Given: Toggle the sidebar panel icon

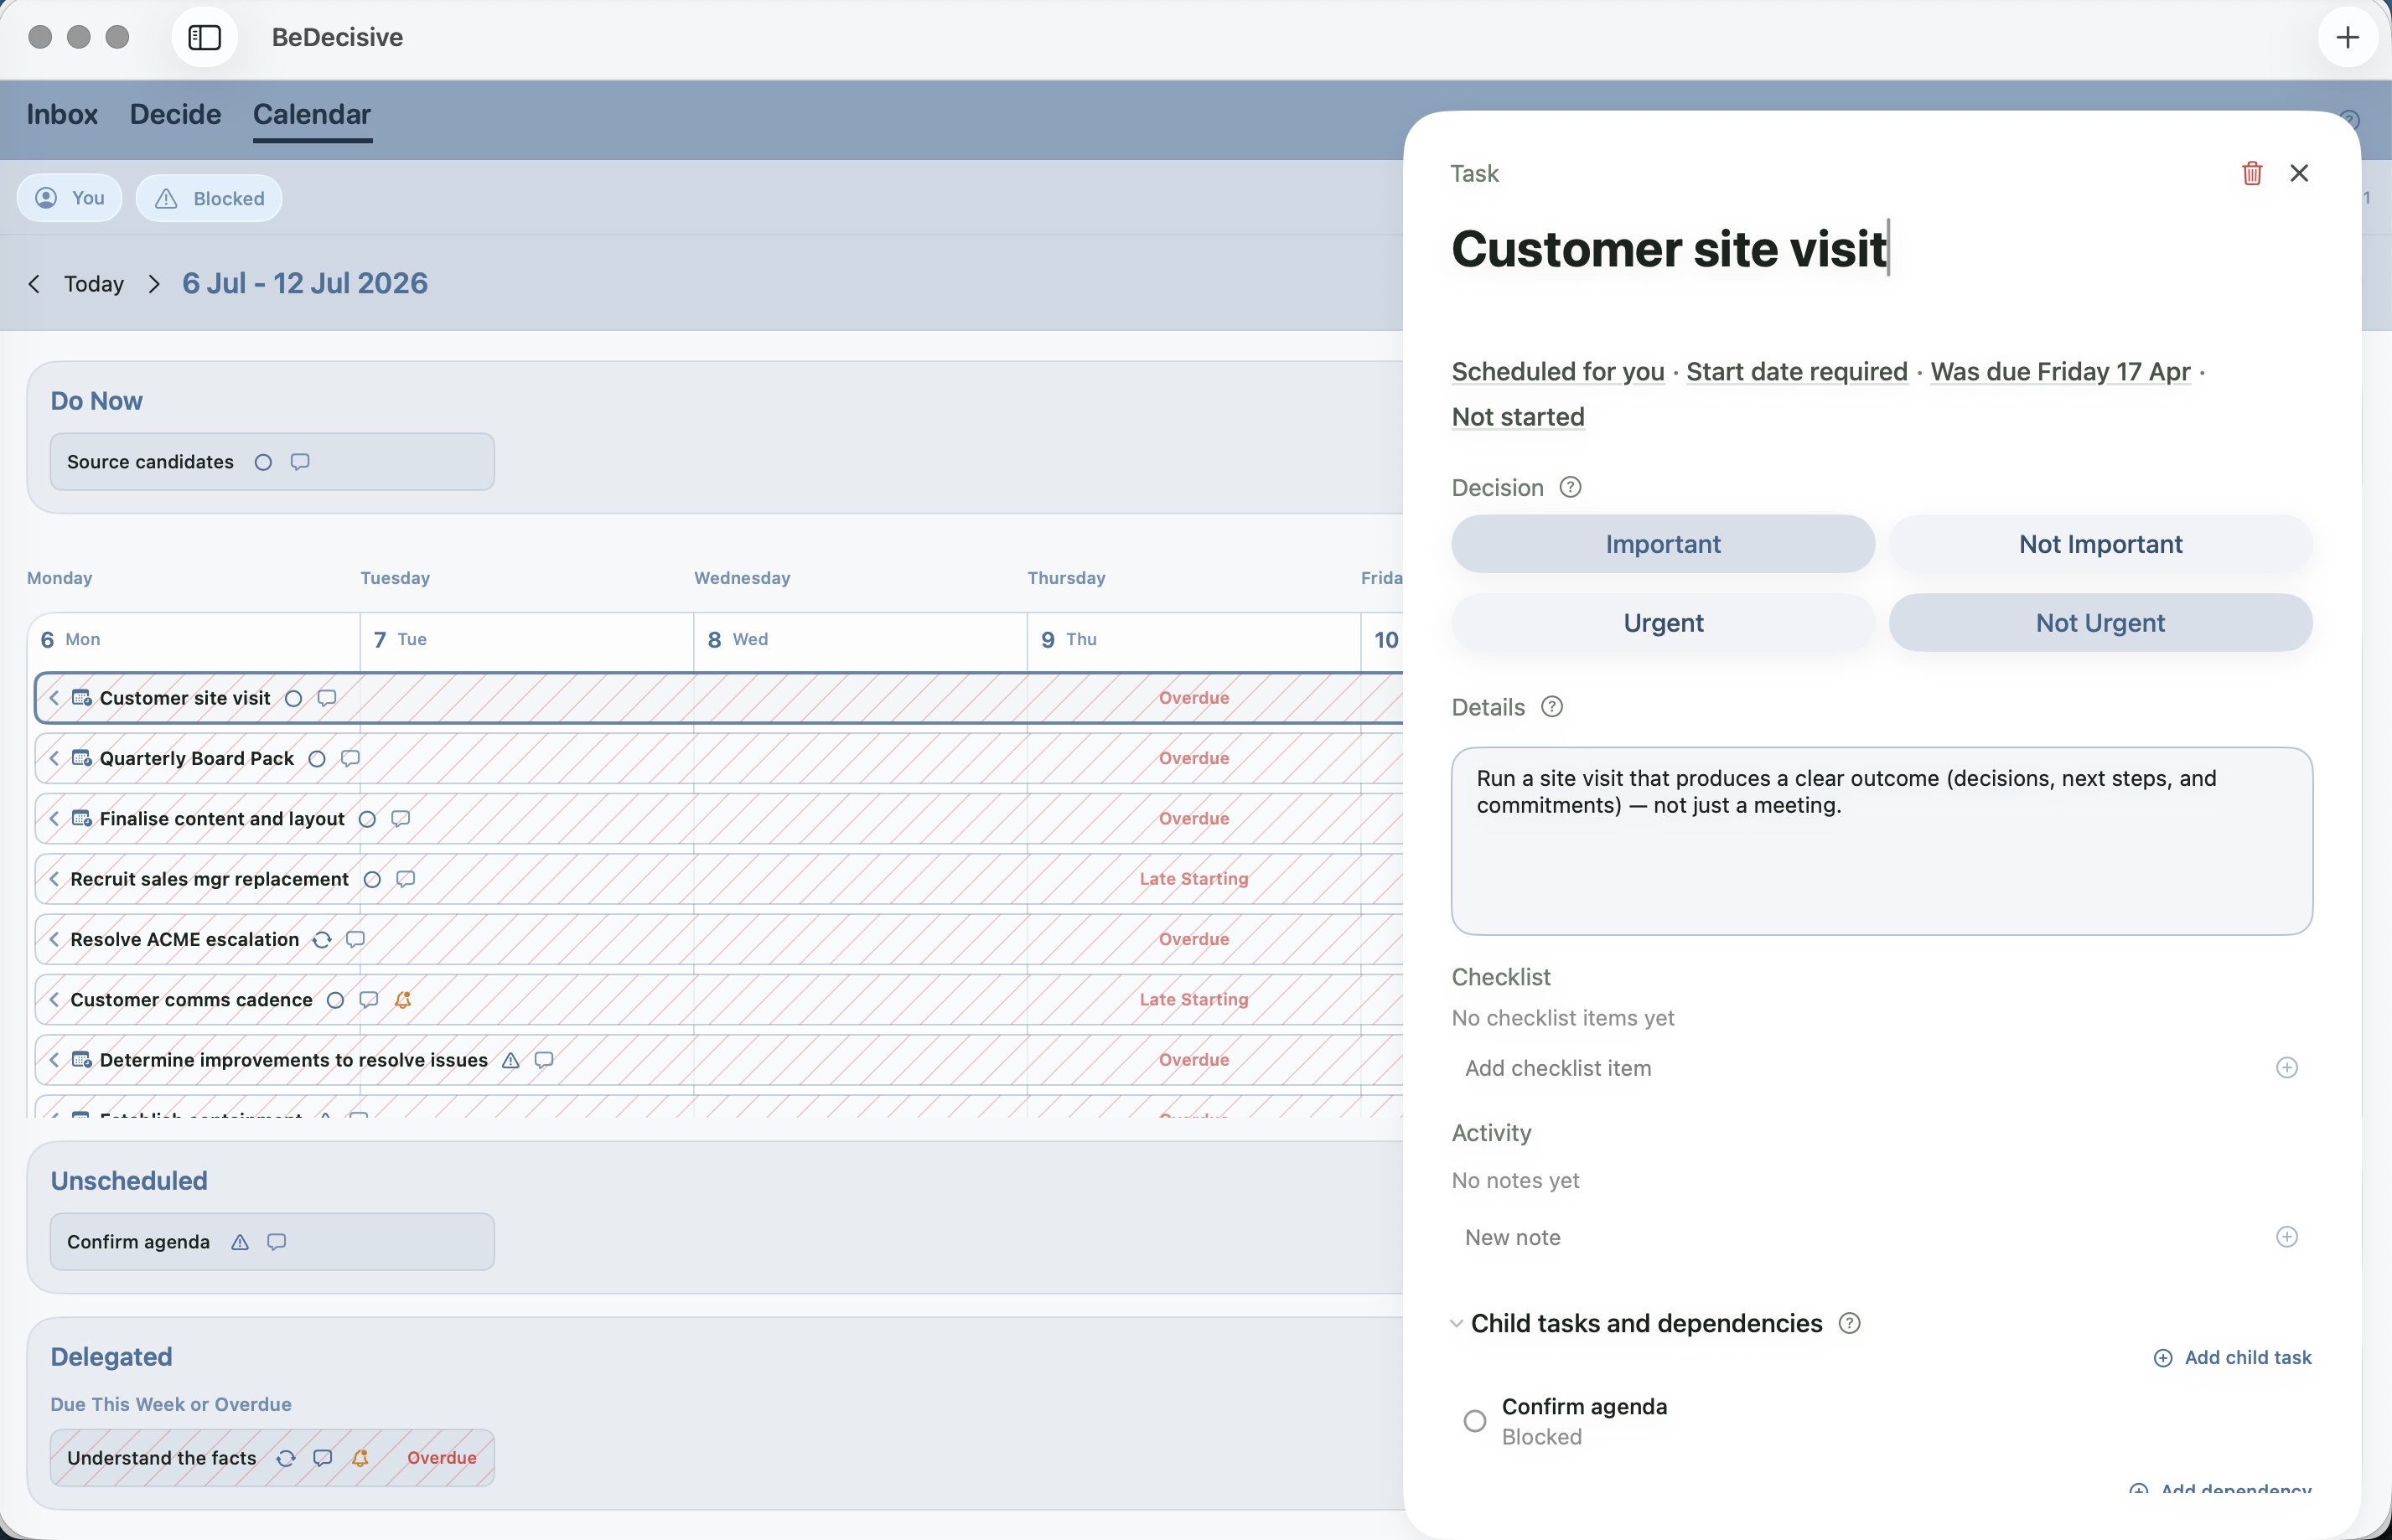Looking at the screenshot, I should click(x=204, y=37).
